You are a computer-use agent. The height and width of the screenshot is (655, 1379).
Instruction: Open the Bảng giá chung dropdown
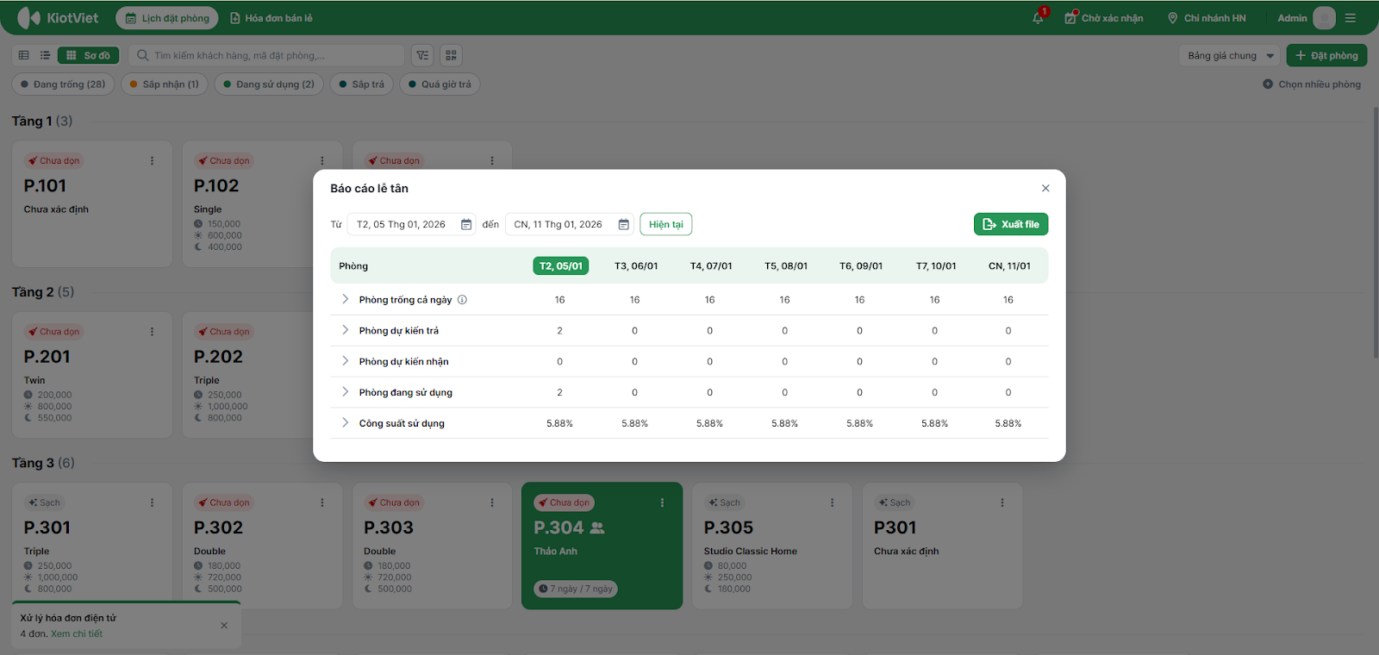click(1230, 56)
